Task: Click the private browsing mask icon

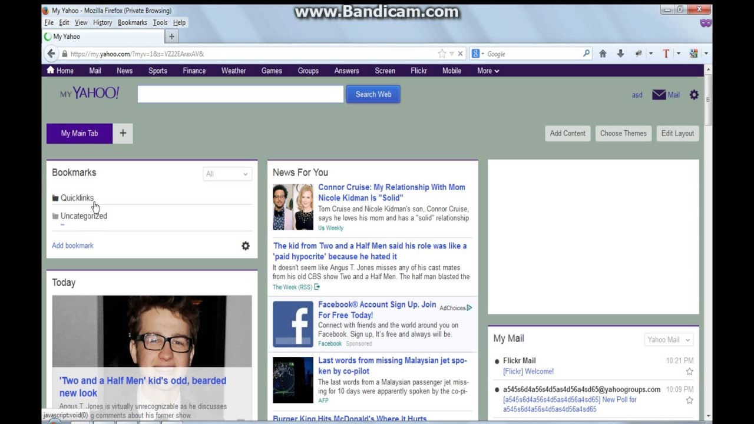Action: pos(705,23)
